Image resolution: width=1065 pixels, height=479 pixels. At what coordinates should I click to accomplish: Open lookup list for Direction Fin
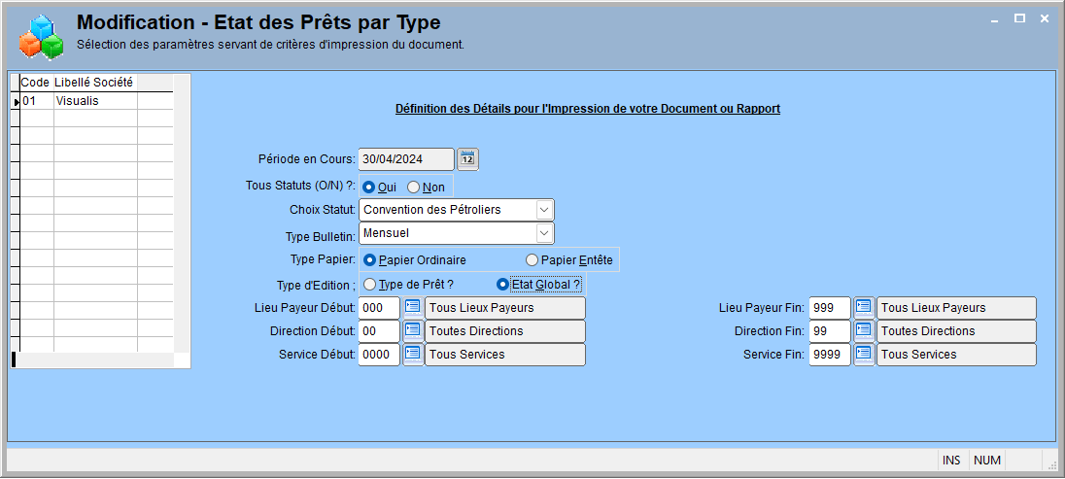tap(863, 331)
